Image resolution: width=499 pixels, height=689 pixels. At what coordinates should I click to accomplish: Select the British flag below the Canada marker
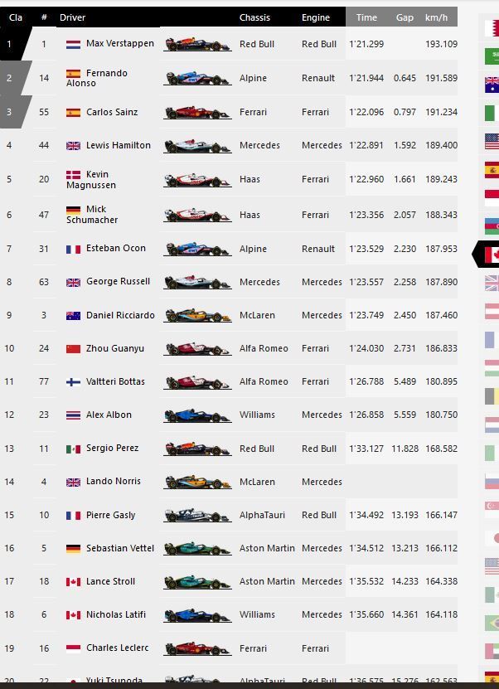(489, 284)
